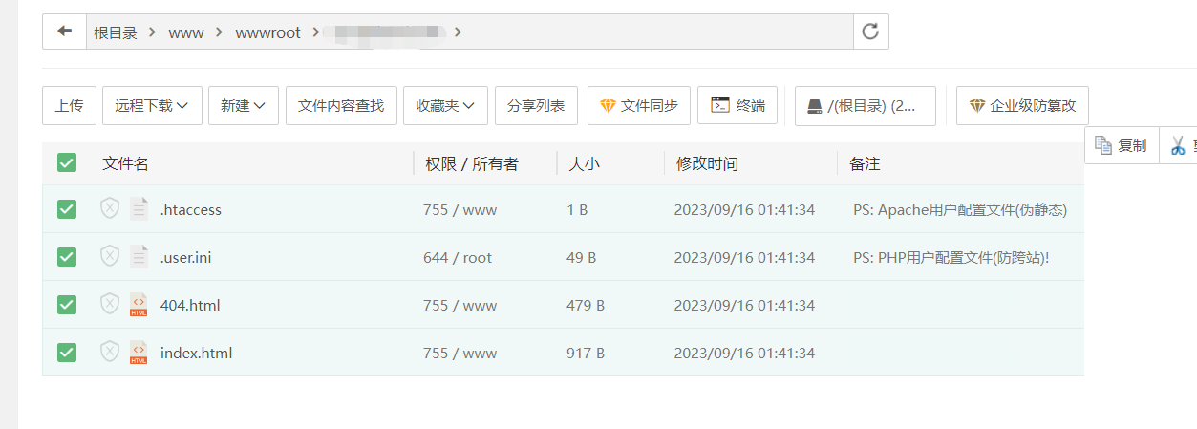Click the 上传 upload button
Screen dimensions: 1197x429
69,106
